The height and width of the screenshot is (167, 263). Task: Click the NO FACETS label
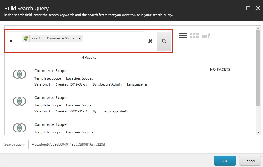[x=220, y=69]
